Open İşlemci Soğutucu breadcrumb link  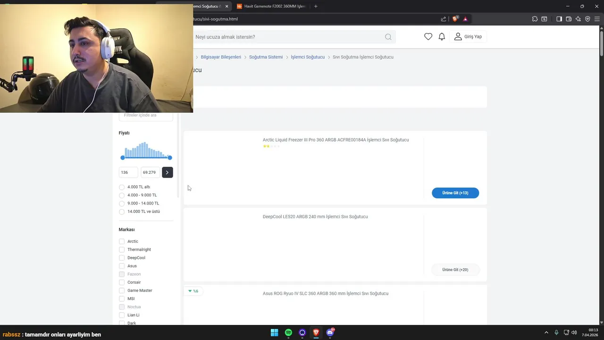pyautogui.click(x=308, y=57)
